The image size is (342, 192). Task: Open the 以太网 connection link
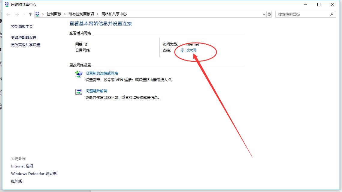click(x=191, y=50)
